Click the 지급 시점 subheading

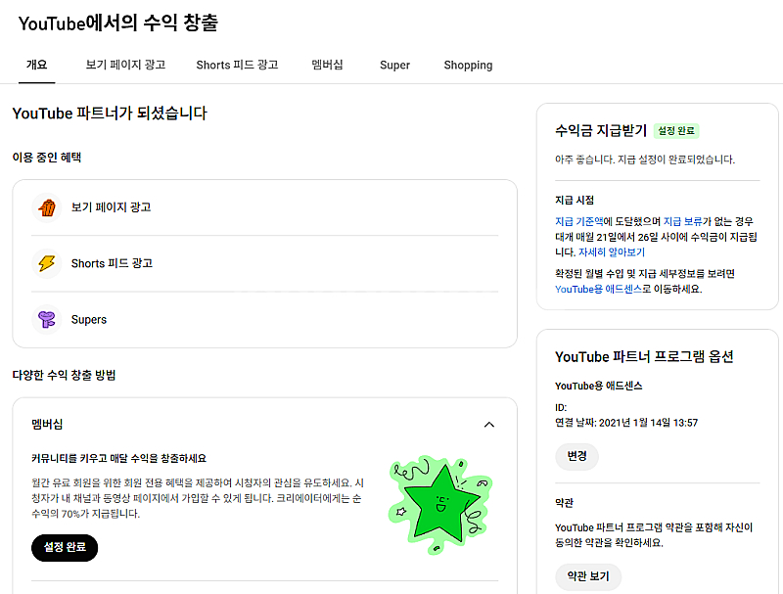point(575,201)
